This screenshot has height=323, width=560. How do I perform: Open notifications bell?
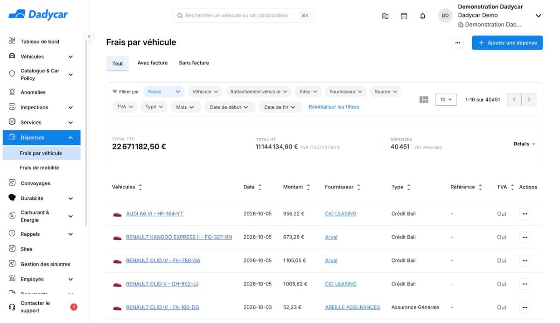tap(423, 16)
